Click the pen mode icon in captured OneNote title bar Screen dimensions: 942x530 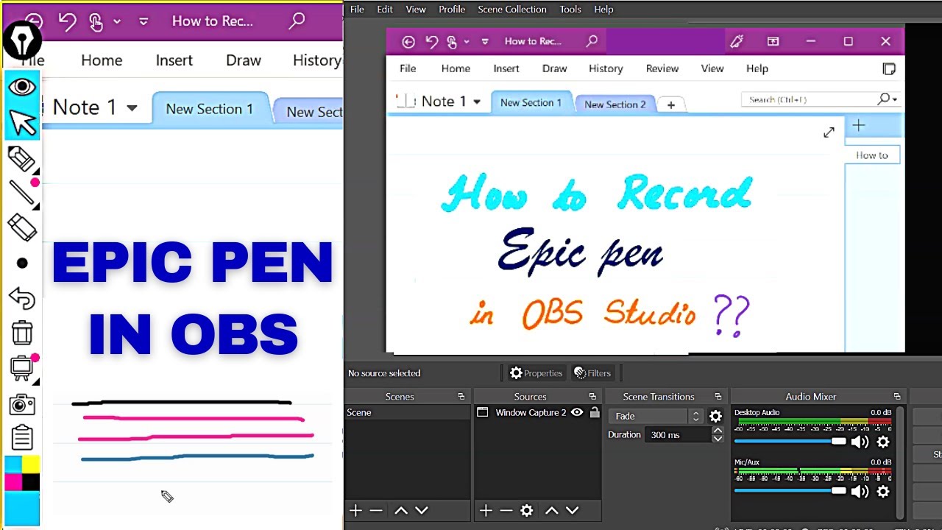736,41
